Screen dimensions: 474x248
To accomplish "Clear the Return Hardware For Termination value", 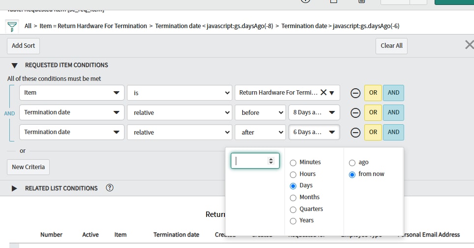I will [x=323, y=92].
